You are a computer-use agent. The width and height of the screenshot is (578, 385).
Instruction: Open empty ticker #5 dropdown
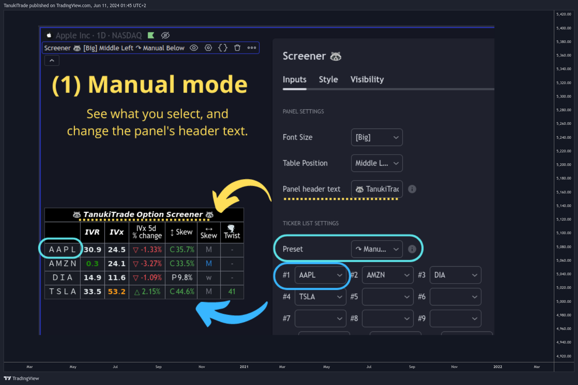coord(388,297)
